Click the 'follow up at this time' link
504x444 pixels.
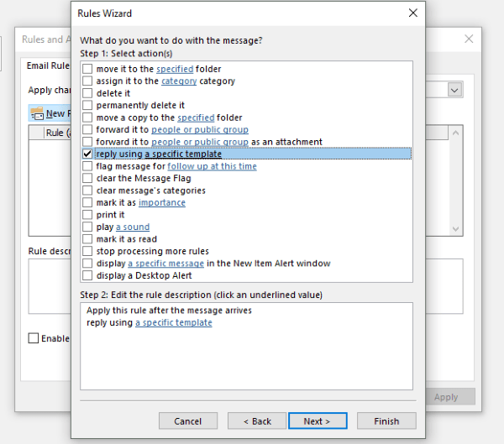point(212,166)
